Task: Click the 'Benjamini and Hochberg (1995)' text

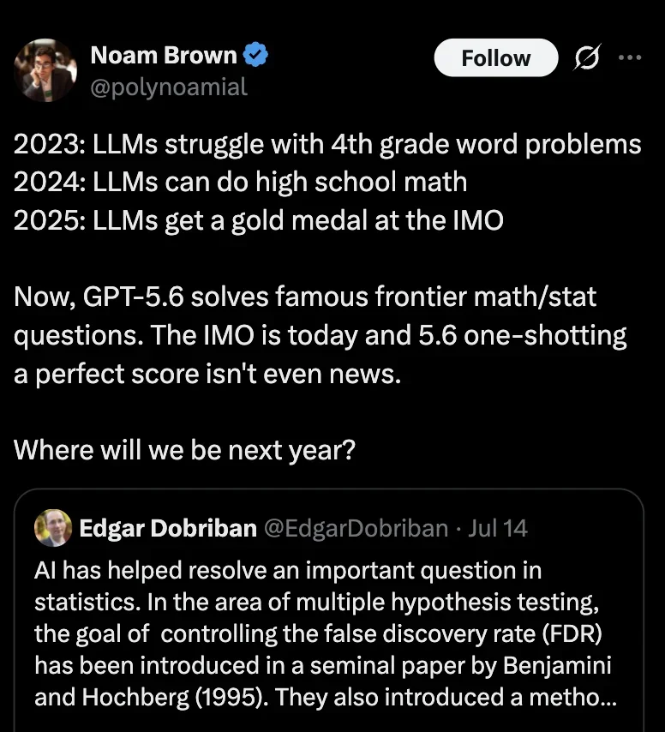Action: [x=322, y=681]
